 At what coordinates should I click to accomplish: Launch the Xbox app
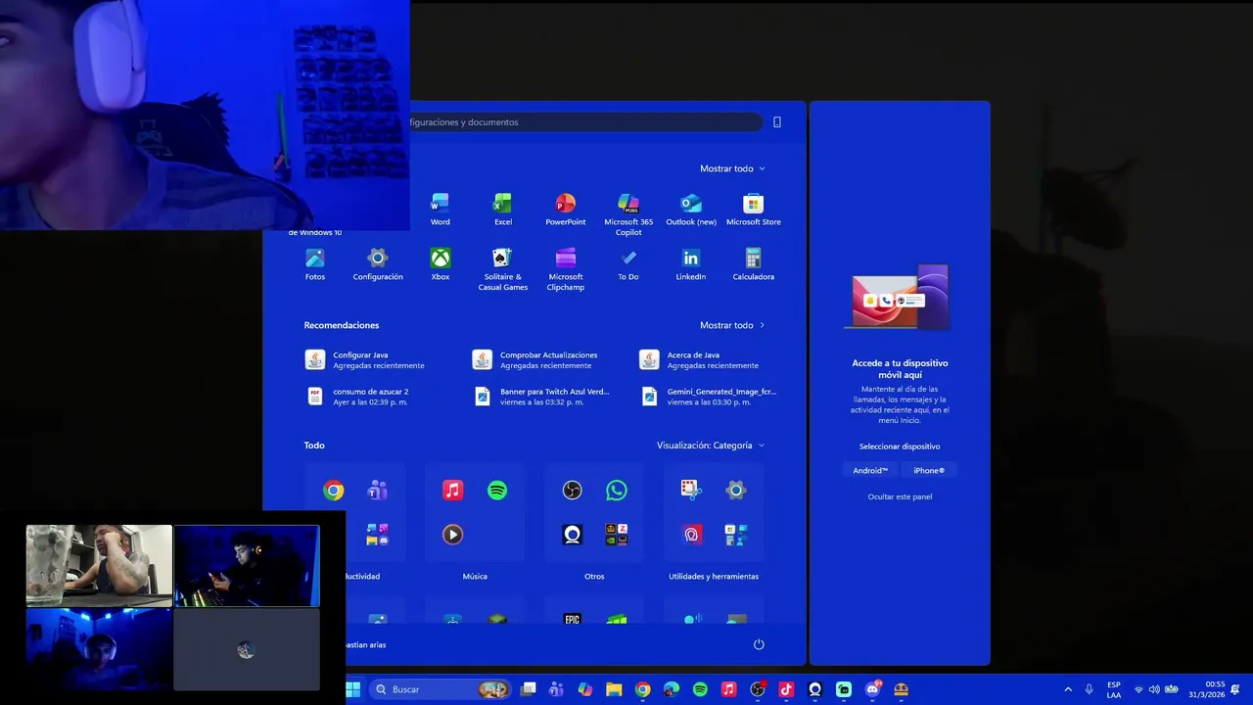pyautogui.click(x=441, y=264)
